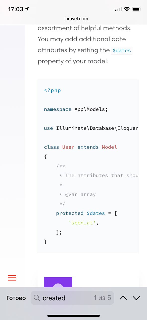Tap the Wi-Fi status icon
The height and width of the screenshot is (320, 147).
(x=127, y=9)
